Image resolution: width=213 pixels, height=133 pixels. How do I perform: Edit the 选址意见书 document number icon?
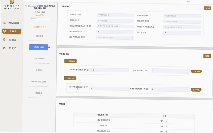click(166, 126)
